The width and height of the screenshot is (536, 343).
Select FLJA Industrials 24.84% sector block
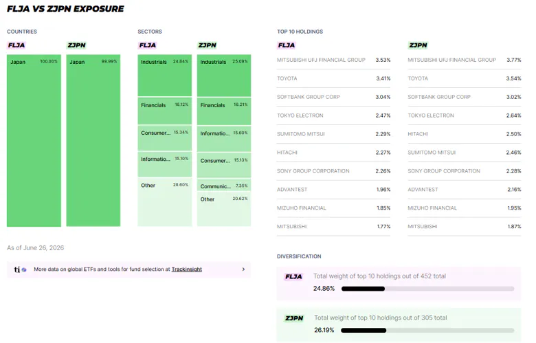click(x=165, y=75)
